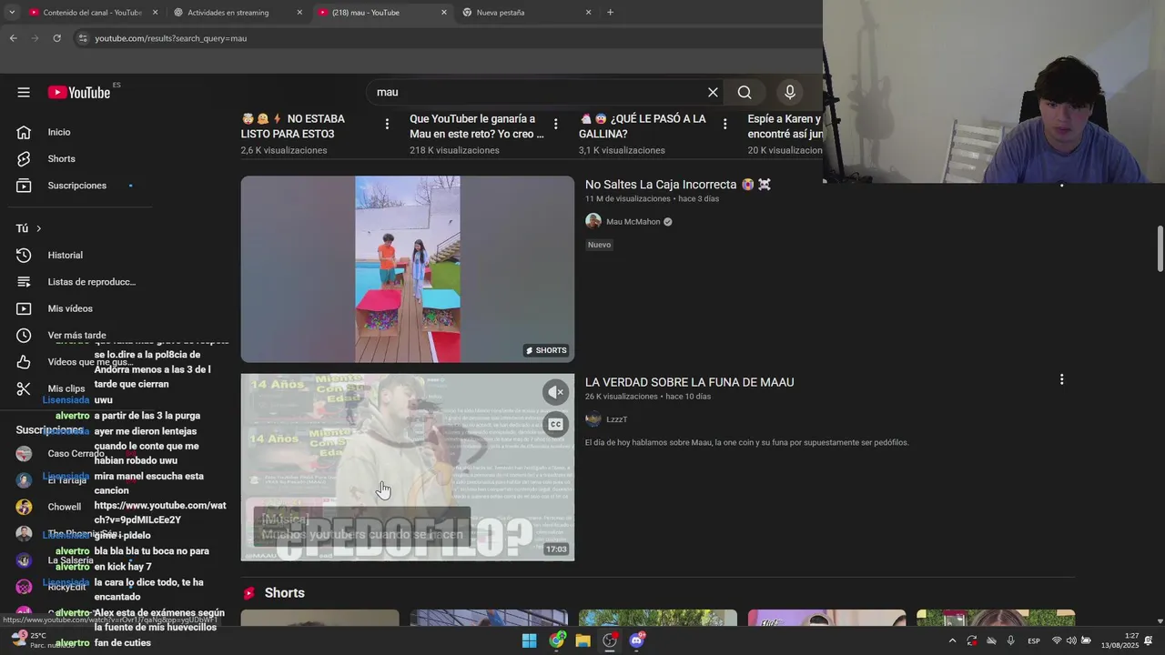The height and width of the screenshot is (655, 1165).
Task: Play the No Saltes La Caja Incorrecta thumbnail
Action: click(408, 269)
